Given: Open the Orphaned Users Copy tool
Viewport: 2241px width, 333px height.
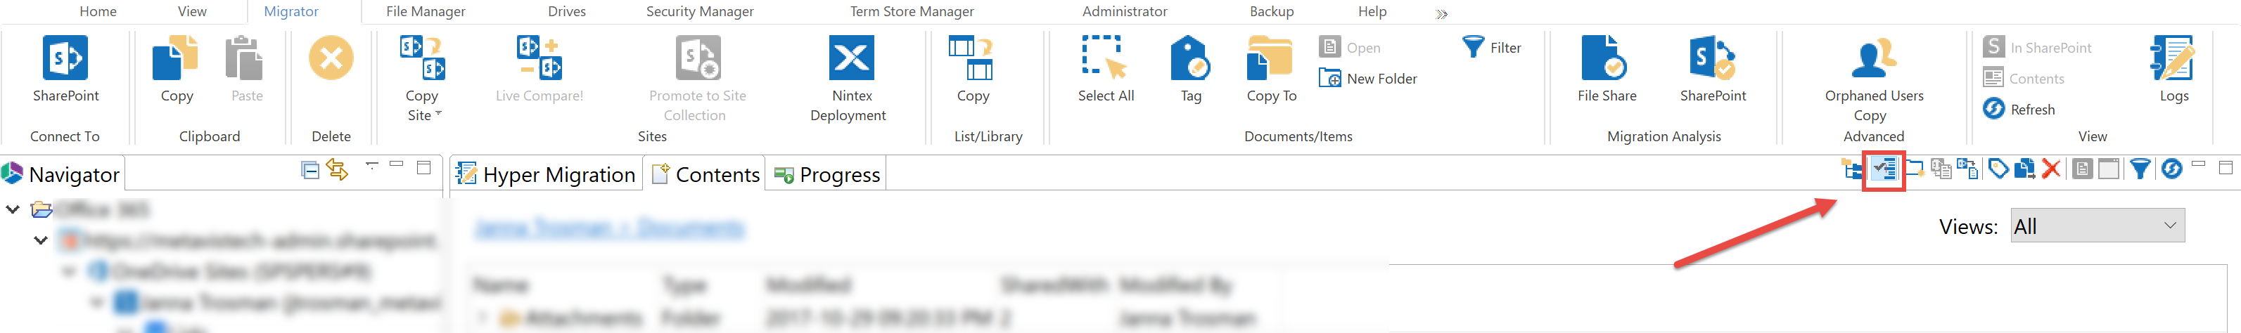Looking at the screenshot, I should [x=1873, y=58].
